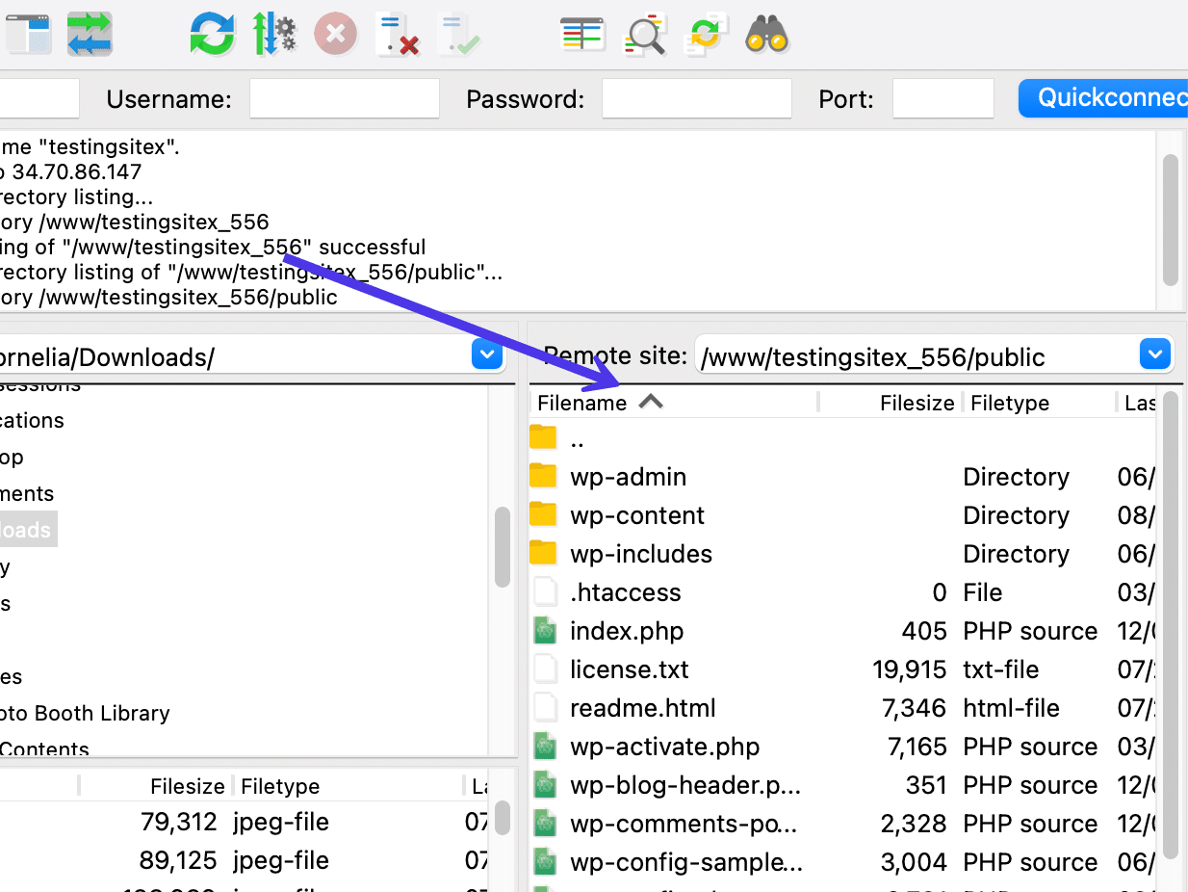Go to the parent directory via the .. entry
This screenshot has width=1188, height=892.
576,438
